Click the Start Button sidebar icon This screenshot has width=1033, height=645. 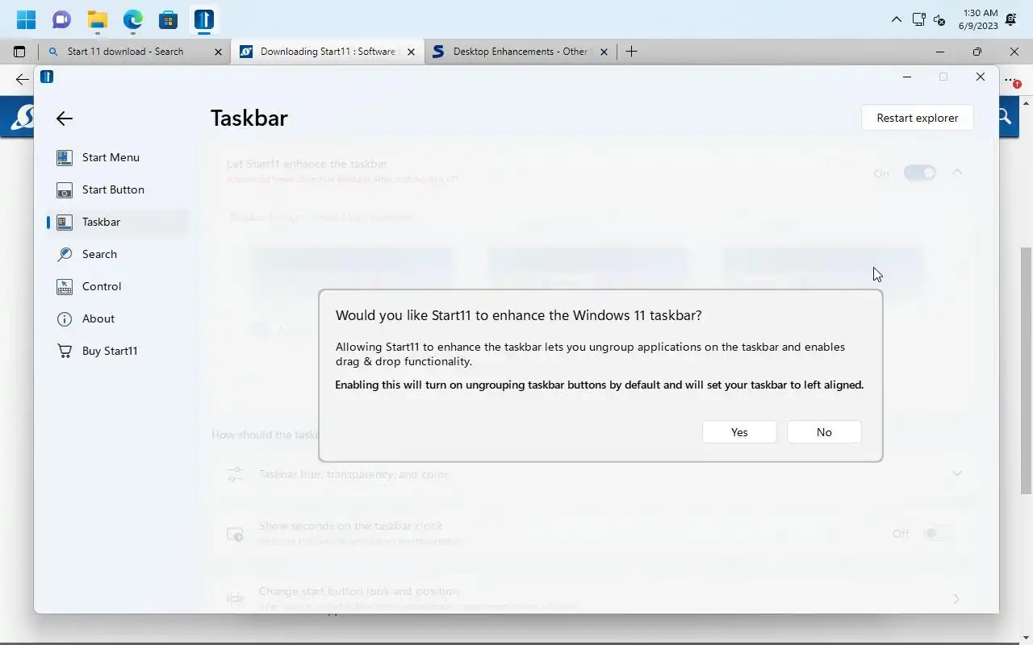65,190
